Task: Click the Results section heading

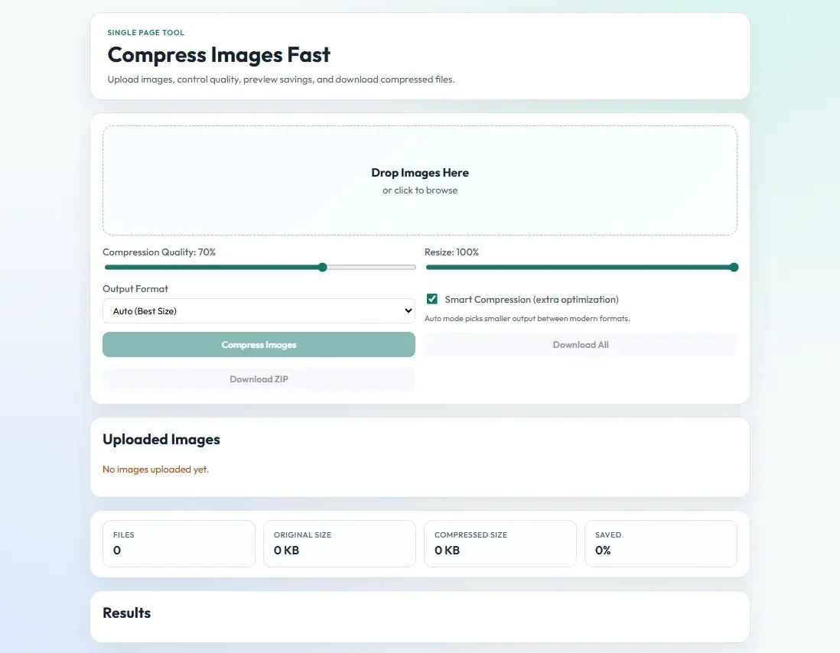Action: tap(127, 613)
